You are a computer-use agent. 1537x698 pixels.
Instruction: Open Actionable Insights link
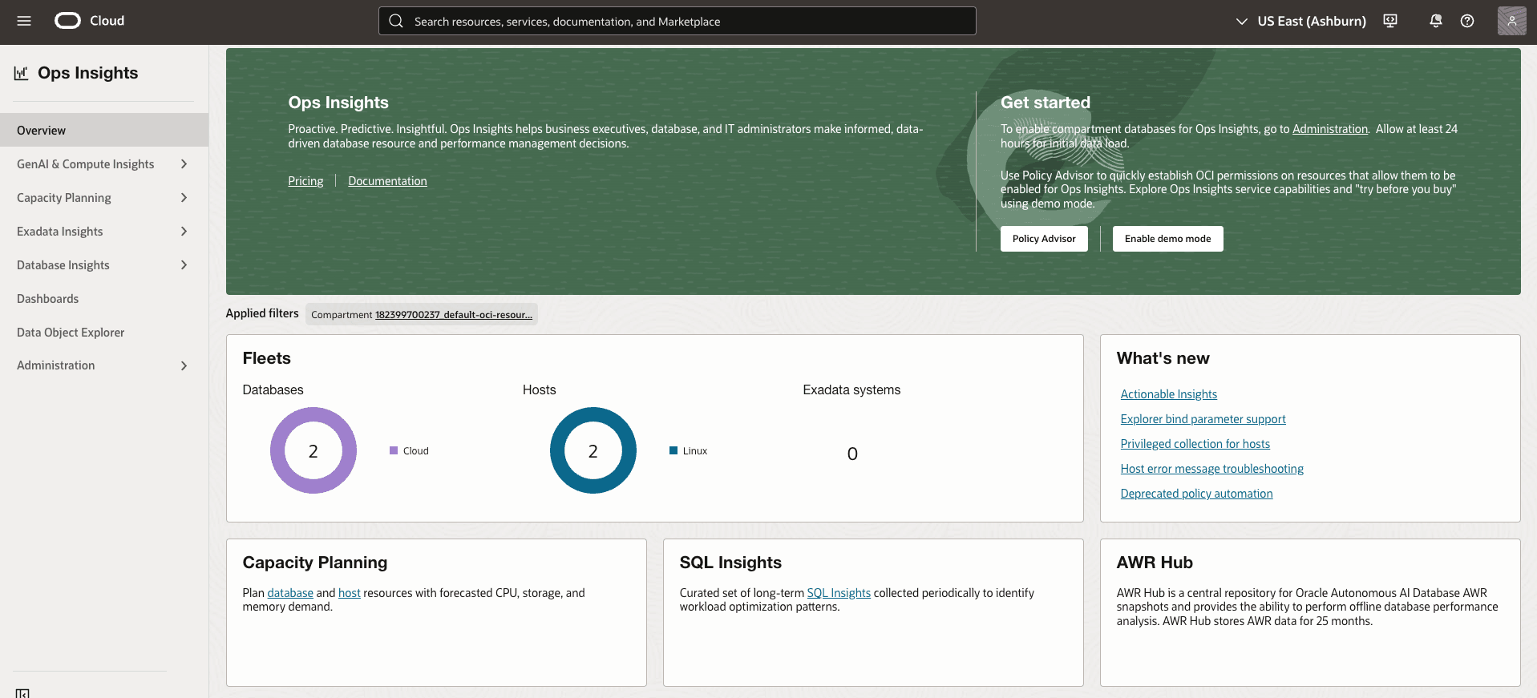(1169, 394)
